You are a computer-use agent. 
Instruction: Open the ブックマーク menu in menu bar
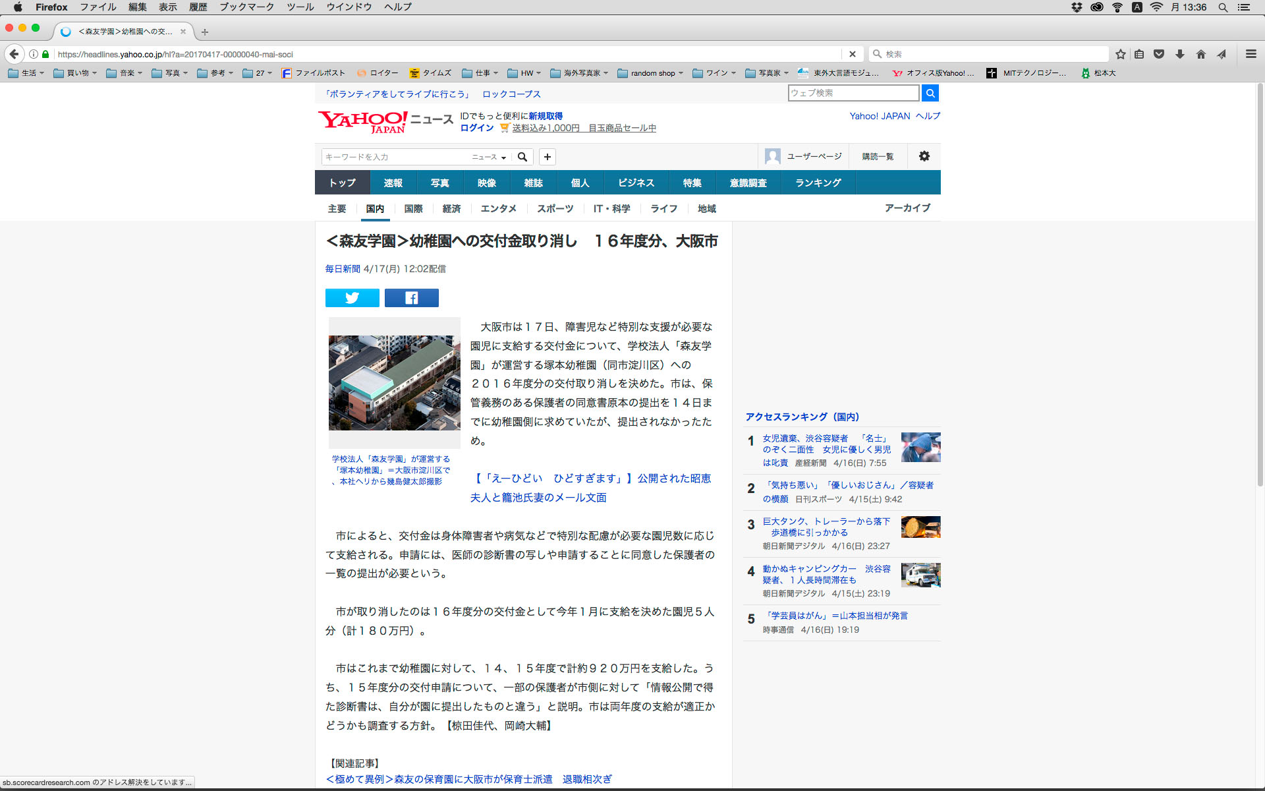click(246, 7)
